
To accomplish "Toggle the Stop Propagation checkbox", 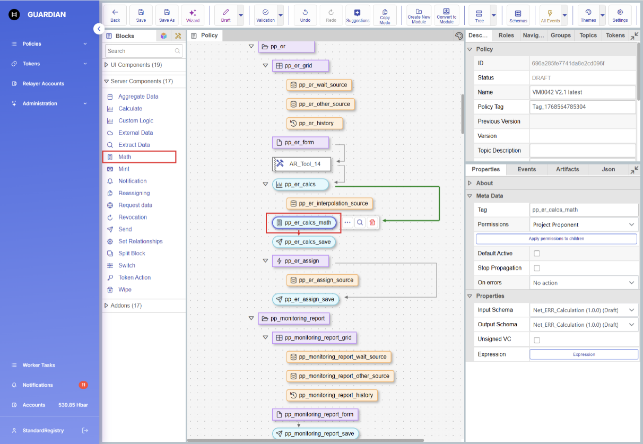I will (x=537, y=268).
